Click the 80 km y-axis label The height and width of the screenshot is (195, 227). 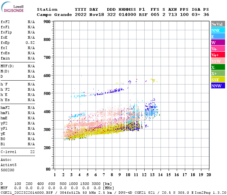48,169
